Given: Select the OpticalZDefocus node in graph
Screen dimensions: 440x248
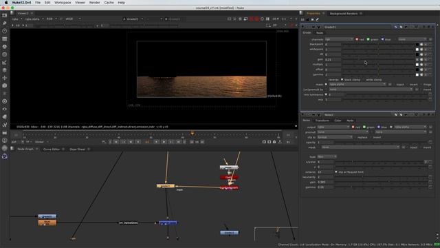Looking at the screenshot, I should pos(129,223).
